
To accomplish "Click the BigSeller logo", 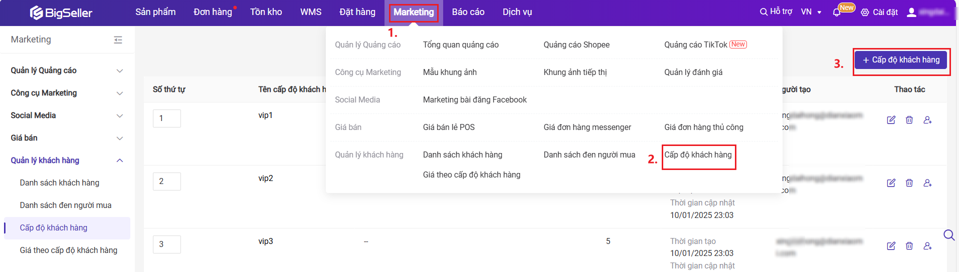I will pos(61,12).
